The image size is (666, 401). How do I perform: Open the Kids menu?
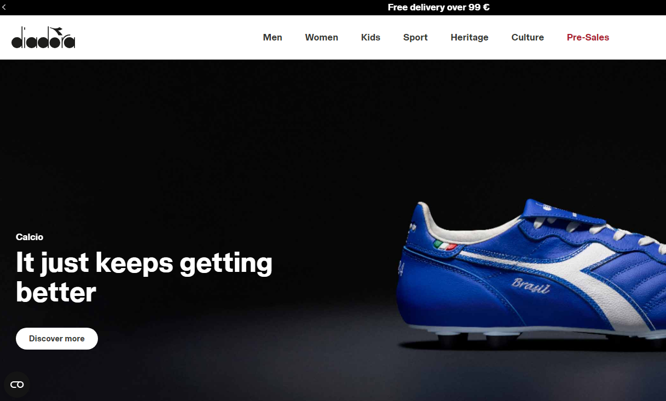[x=370, y=37]
